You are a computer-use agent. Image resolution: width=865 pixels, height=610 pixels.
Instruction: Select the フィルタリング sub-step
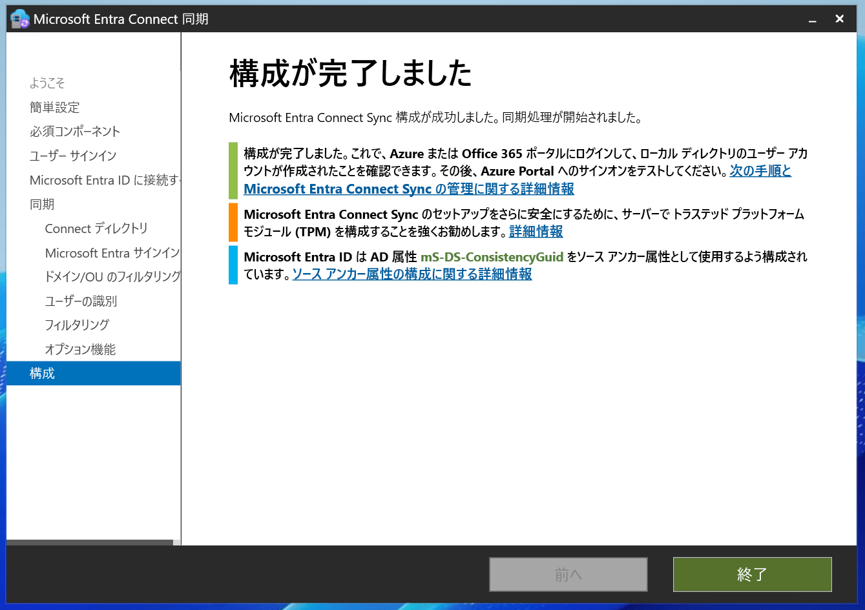[x=77, y=325]
